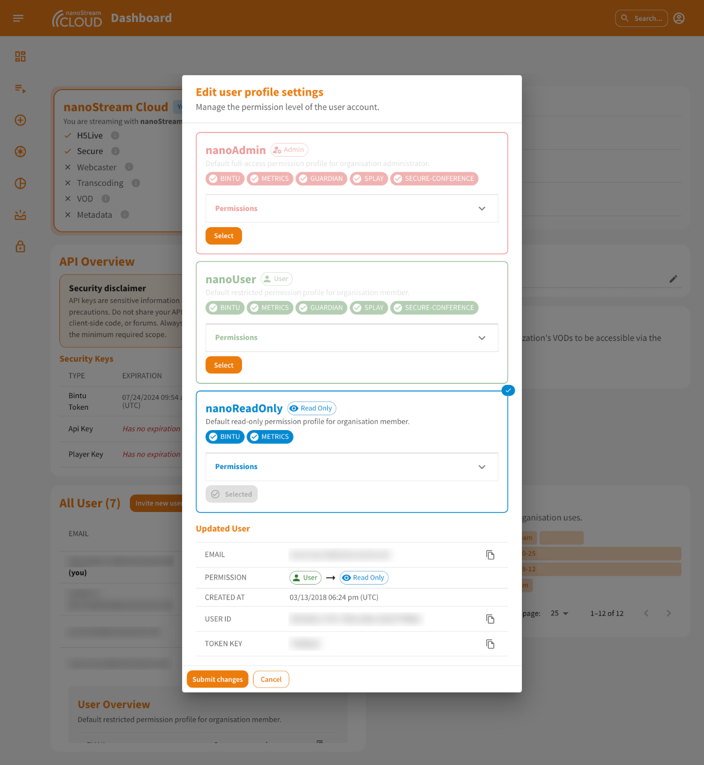
Task: Click the BINTU tag under nanoReadOnly
Action: (x=225, y=437)
